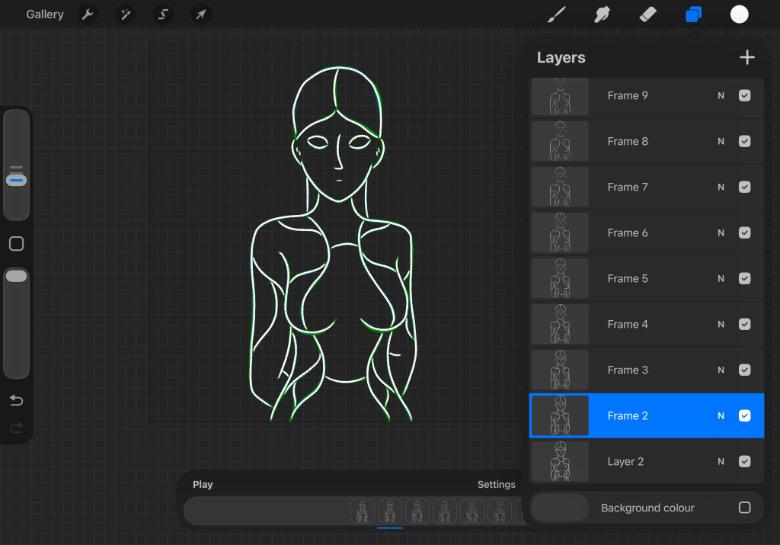Hide the Frame 9 layer
The height and width of the screenshot is (545, 780).
pyautogui.click(x=745, y=96)
